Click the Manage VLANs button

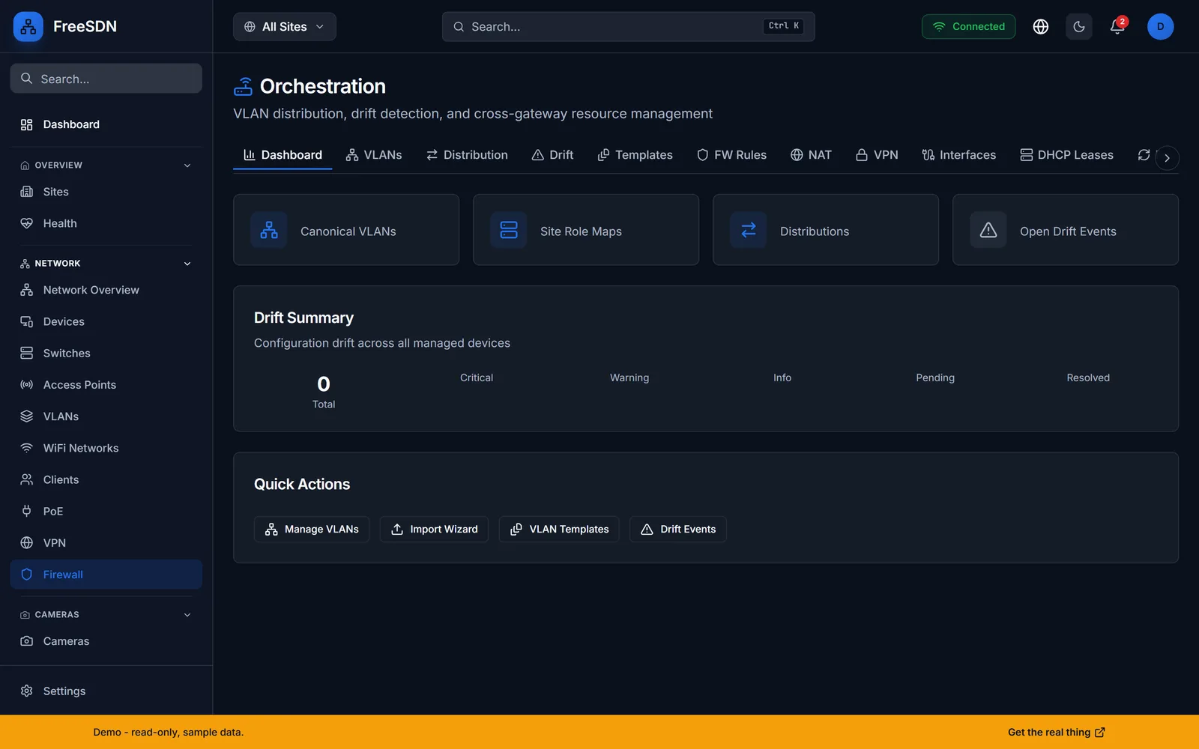coord(312,529)
